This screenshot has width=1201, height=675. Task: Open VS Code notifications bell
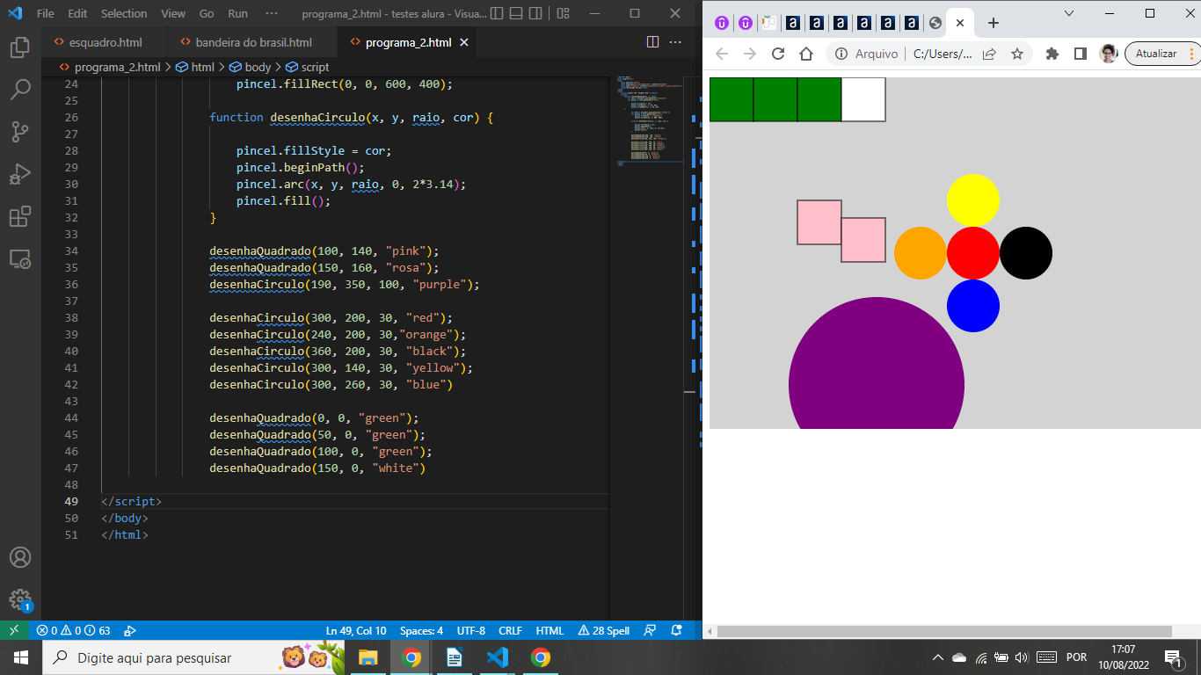click(676, 630)
